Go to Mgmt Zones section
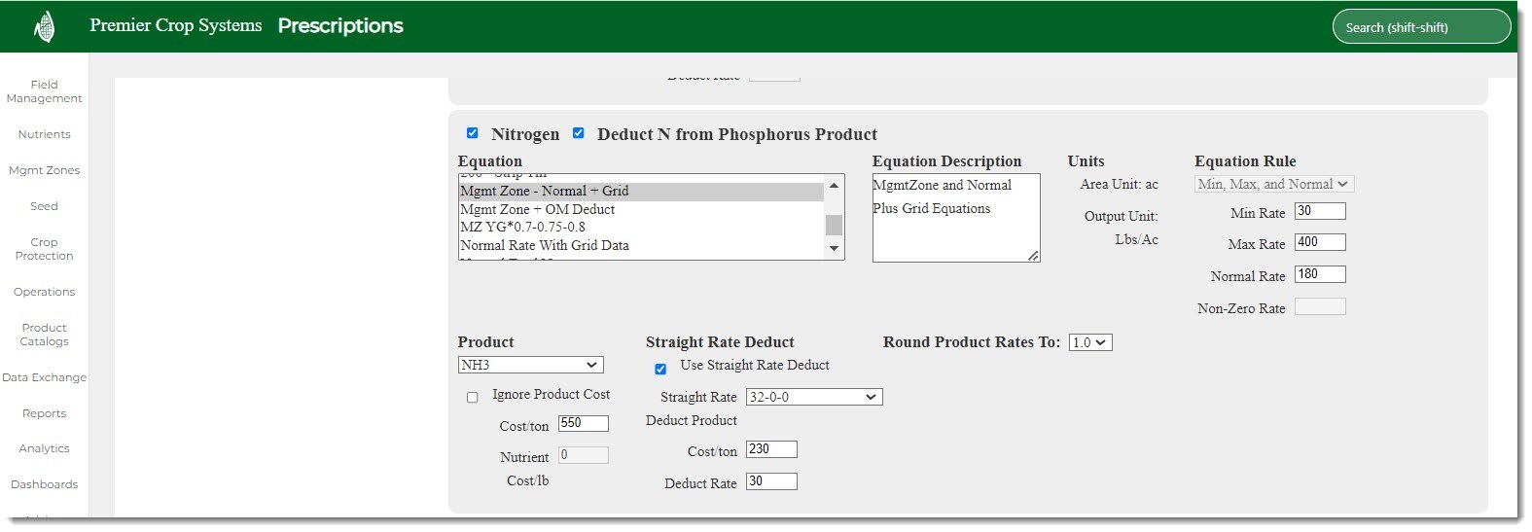 pyautogui.click(x=45, y=170)
